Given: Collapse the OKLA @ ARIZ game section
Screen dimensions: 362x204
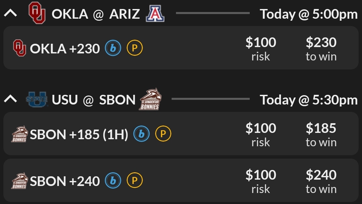Looking at the screenshot, I should (x=10, y=14).
